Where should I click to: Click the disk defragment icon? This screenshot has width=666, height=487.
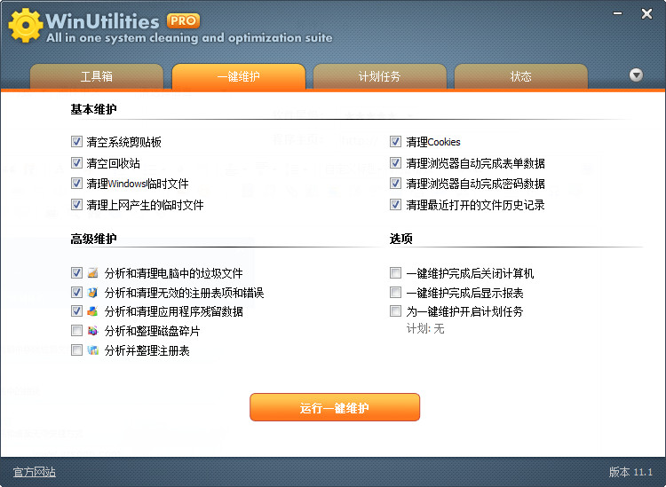pos(92,331)
